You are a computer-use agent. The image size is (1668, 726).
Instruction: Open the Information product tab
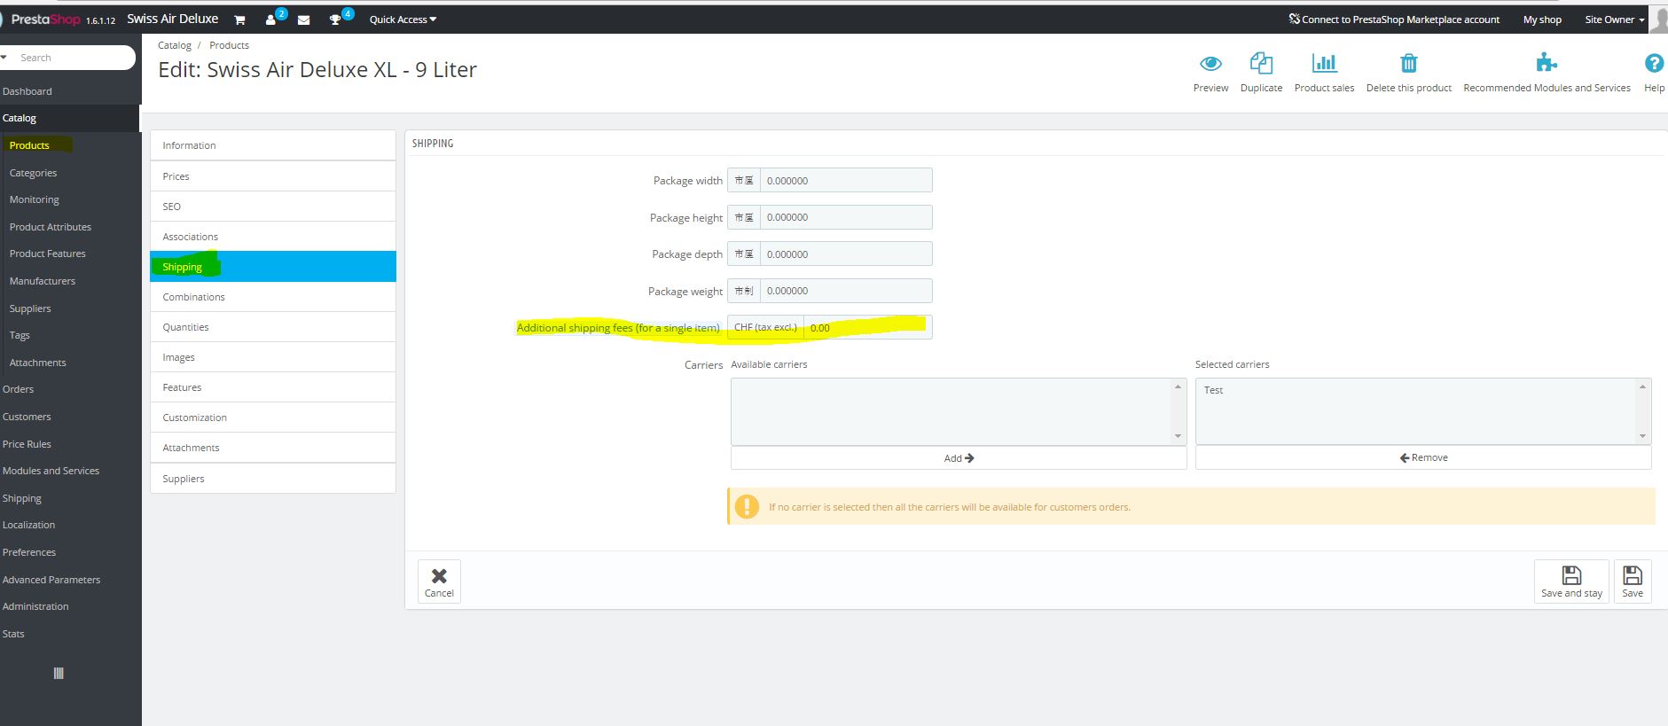(273, 145)
